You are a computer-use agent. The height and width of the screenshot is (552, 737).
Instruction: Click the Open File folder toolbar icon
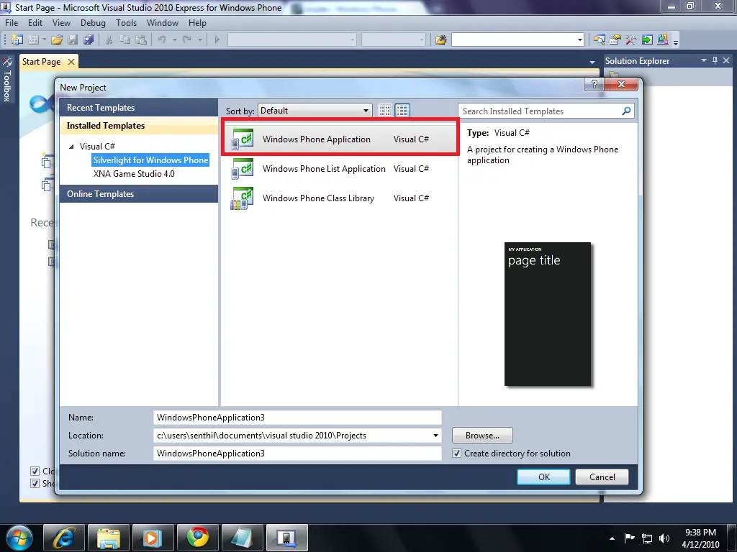pyautogui.click(x=57, y=40)
